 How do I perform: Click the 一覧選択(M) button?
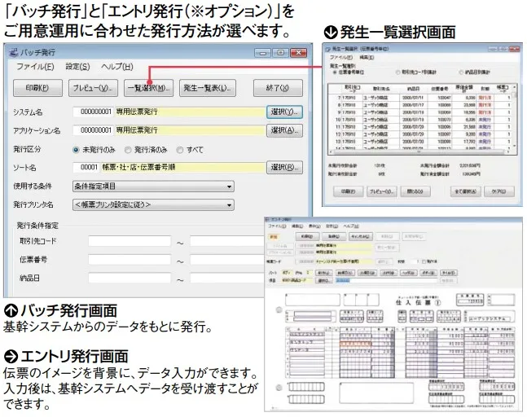point(147,87)
